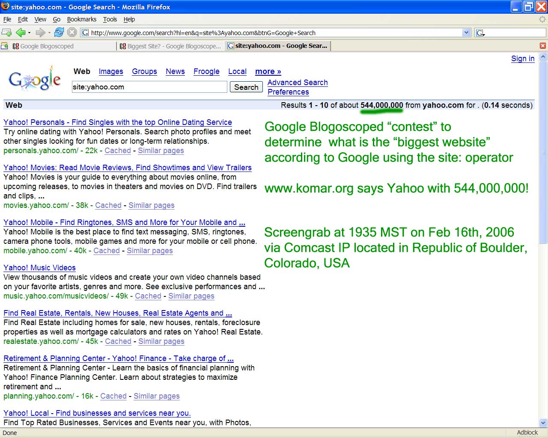548x438 pixels.
Task: Click the Search button
Action: [246, 87]
